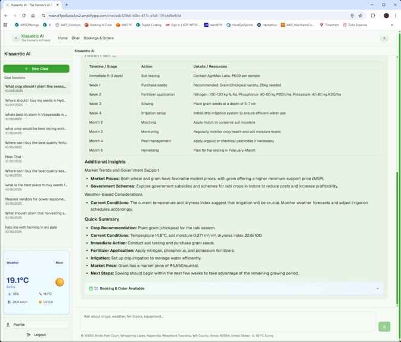Open chat 'Where can I buy the best quality see..'
The image size is (401, 342).
pos(36,173)
